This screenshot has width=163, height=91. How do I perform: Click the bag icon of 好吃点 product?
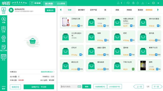65,51
